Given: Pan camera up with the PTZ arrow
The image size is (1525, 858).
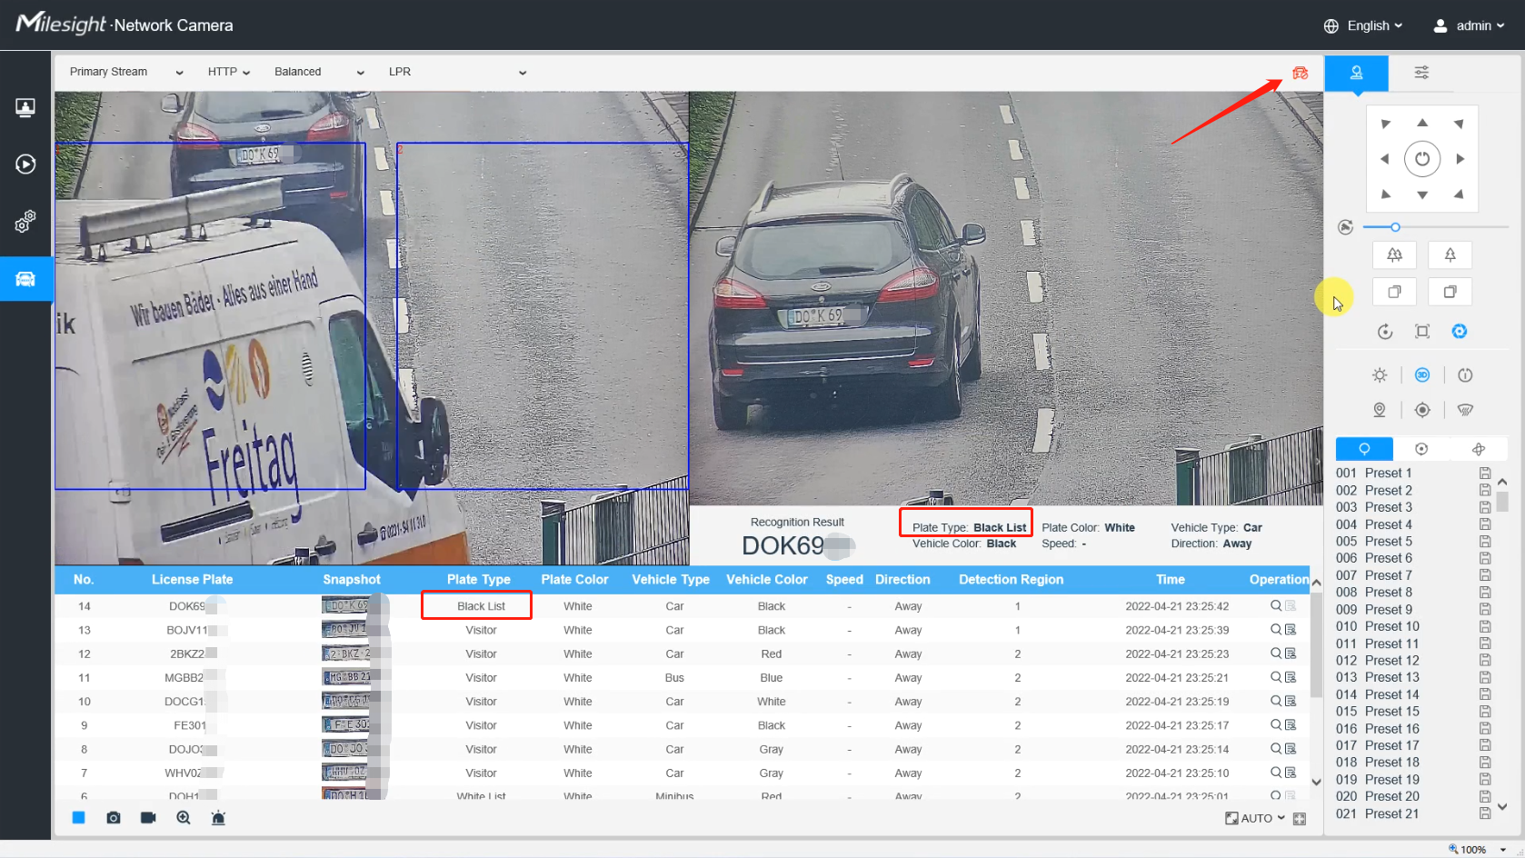Looking at the screenshot, I should (x=1422, y=123).
